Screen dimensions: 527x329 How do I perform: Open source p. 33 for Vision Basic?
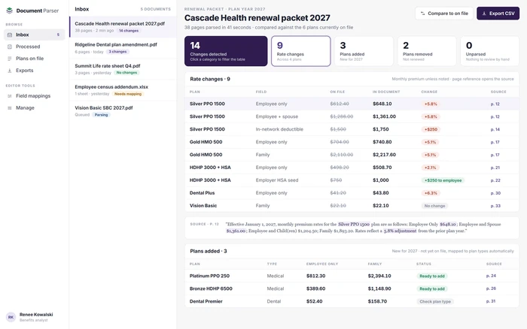[495, 206]
